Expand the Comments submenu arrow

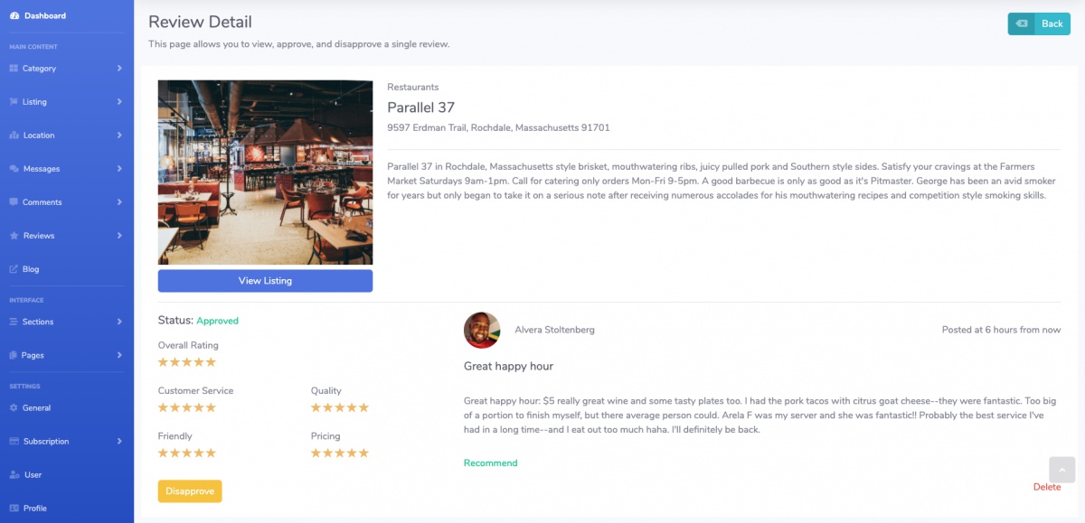coord(119,202)
